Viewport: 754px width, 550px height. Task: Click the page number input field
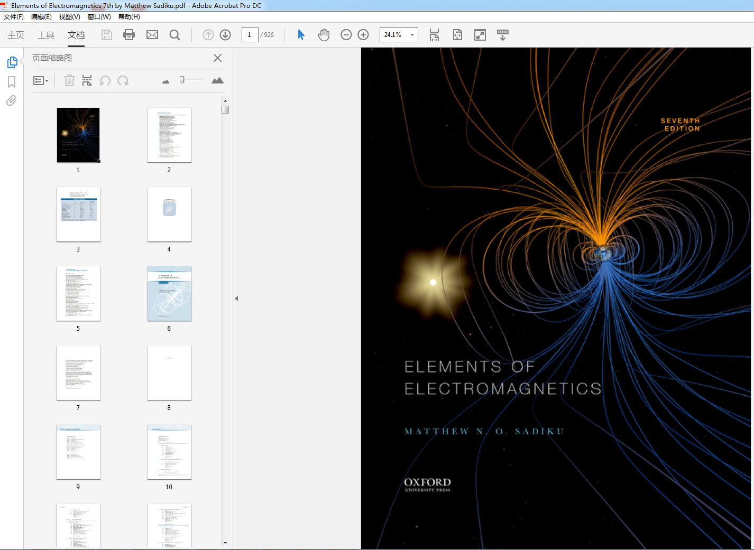coord(250,35)
